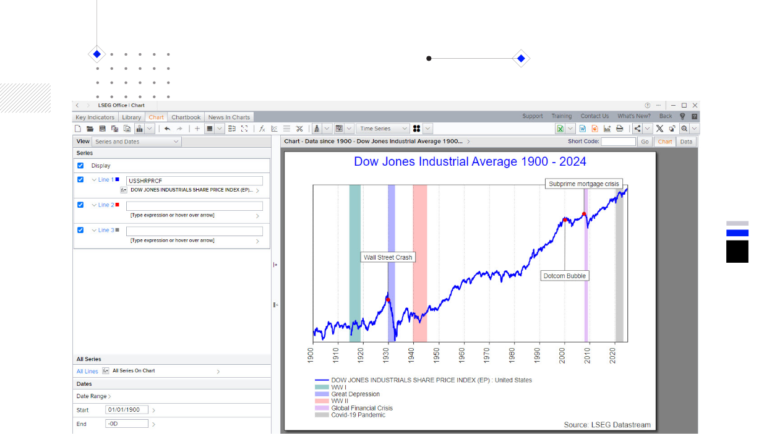Click the Short Code input field
772x434 pixels.
[619, 142]
